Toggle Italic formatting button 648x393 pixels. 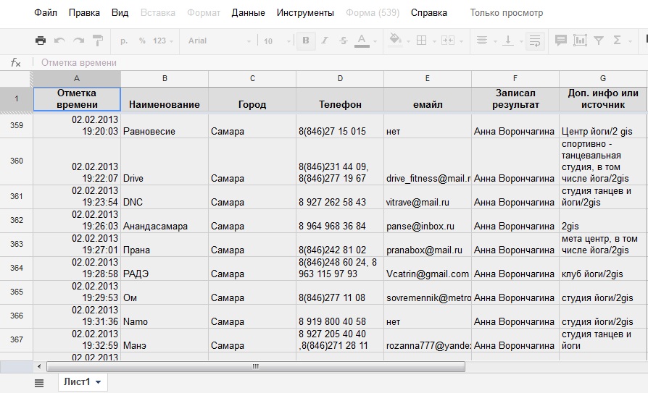[x=325, y=41]
